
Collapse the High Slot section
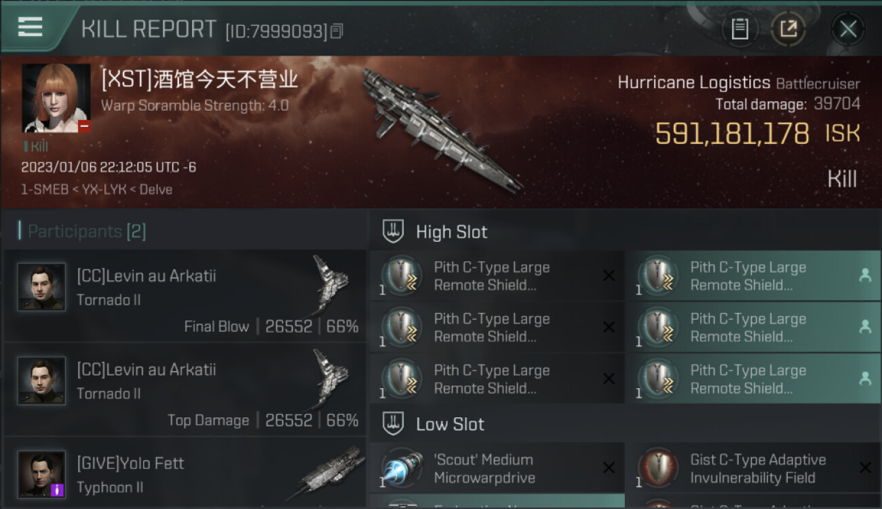click(435, 231)
